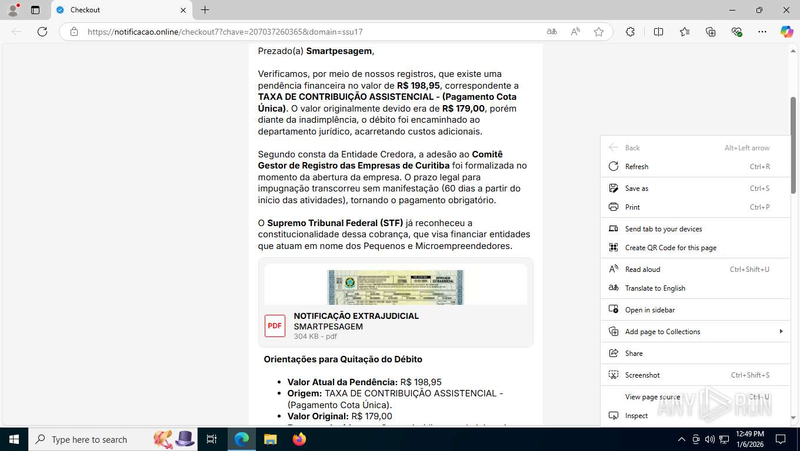
Task: Click scrollbar up arrow
Action: pyautogui.click(x=793, y=51)
